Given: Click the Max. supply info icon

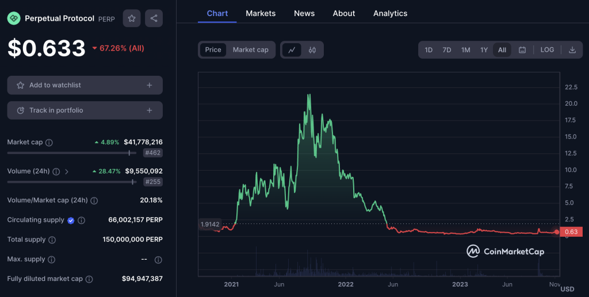Looking at the screenshot, I should pos(51,260).
